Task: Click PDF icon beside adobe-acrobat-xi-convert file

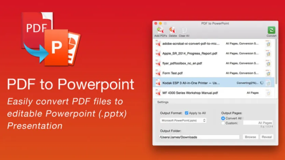Action: 158,44
